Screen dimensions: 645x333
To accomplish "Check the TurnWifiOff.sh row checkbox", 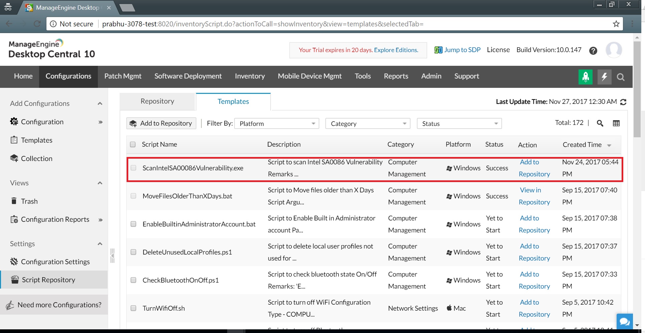I will point(133,308).
